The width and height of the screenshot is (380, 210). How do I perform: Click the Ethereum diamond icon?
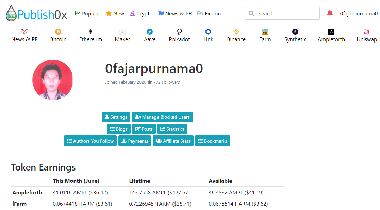pos(90,32)
